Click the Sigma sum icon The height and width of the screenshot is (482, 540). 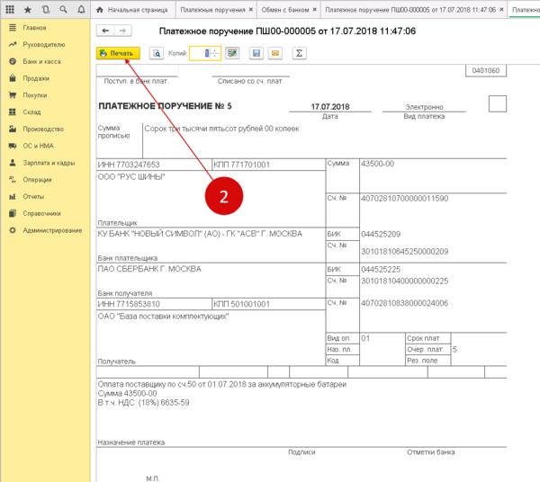[x=299, y=53]
